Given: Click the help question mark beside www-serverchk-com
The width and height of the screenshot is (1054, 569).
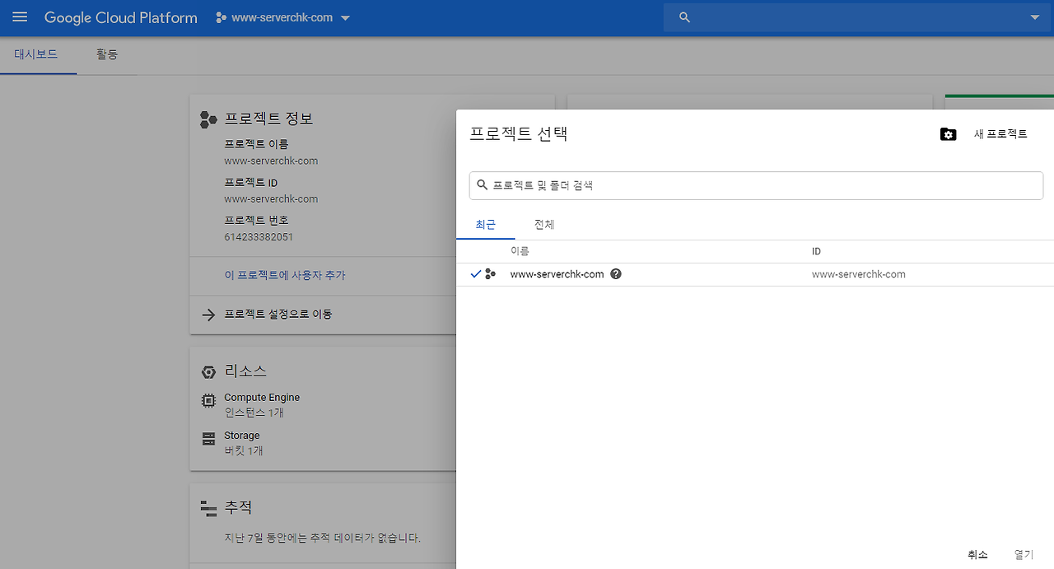Looking at the screenshot, I should [x=616, y=273].
